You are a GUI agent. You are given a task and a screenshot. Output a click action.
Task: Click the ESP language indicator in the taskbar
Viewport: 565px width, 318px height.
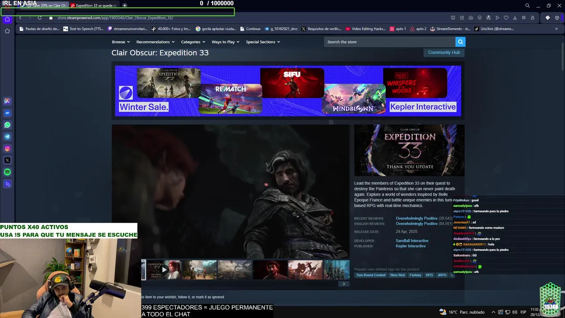(523, 312)
